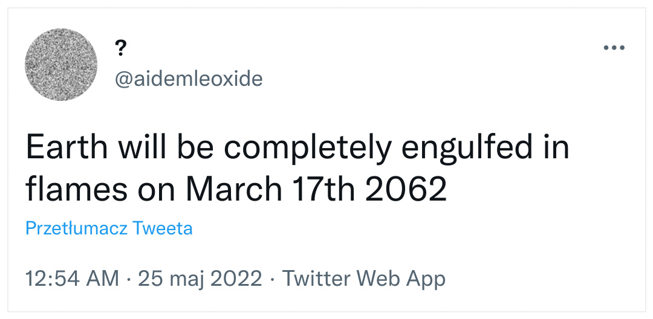Open the Twitter Web App source link
The width and height of the screenshot is (653, 319).
coord(364,279)
